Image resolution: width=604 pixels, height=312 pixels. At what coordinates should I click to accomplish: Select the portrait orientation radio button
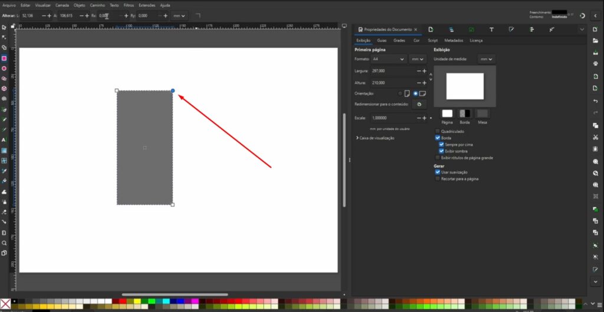click(x=401, y=93)
